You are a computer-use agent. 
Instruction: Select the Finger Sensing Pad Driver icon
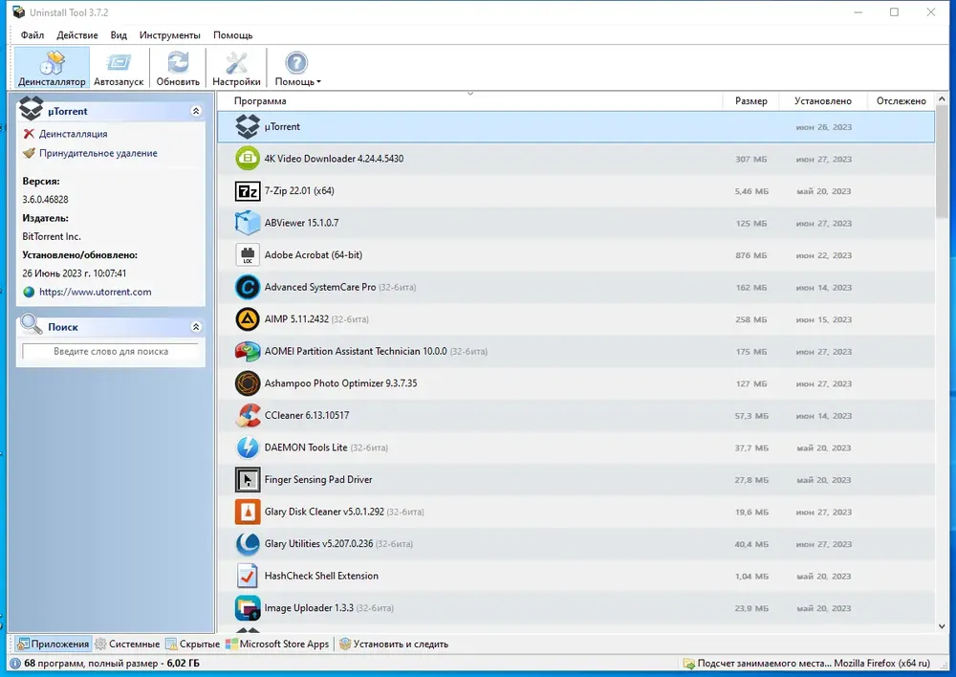[248, 479]
